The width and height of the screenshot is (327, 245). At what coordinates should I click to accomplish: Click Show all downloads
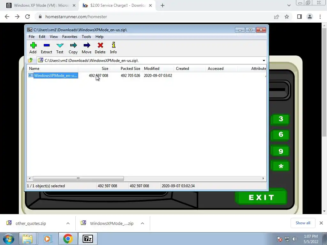303,223
